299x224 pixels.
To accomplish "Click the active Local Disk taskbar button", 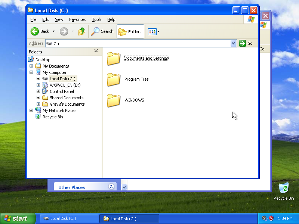I will [x=129, y=218].
